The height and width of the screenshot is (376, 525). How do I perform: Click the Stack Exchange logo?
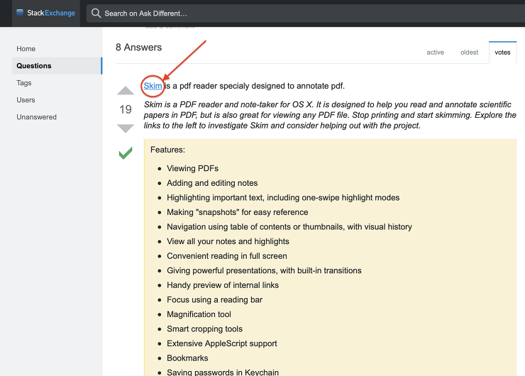pyautogui.click(x=45, y=13)
